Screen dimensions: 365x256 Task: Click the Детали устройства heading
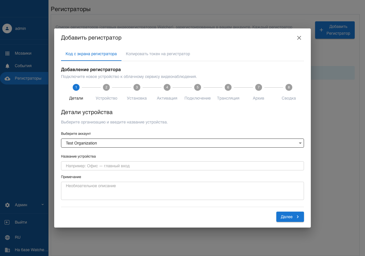pos(87,112)
